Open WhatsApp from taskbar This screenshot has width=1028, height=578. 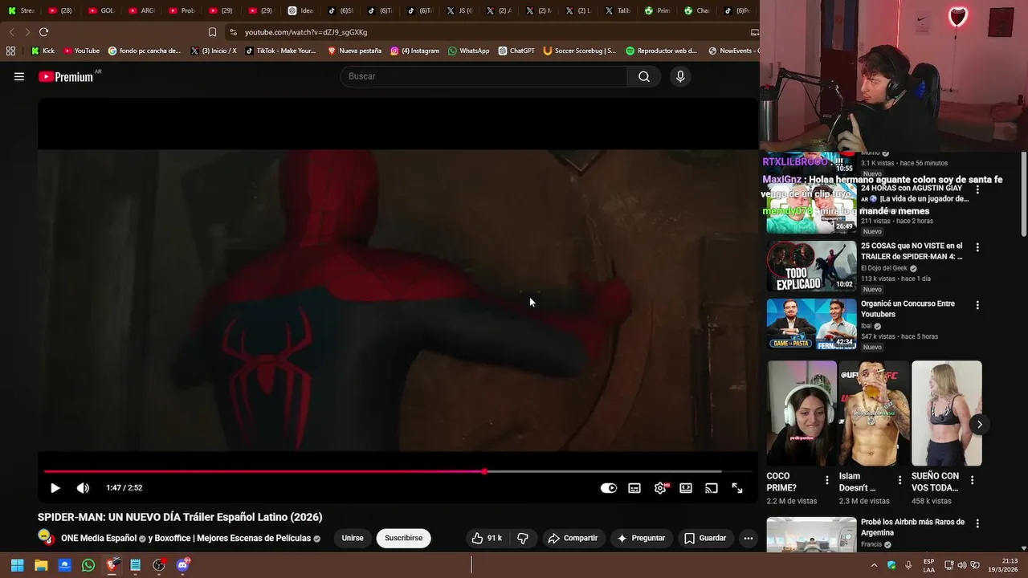pyautogui.click(x=88, y=565)
